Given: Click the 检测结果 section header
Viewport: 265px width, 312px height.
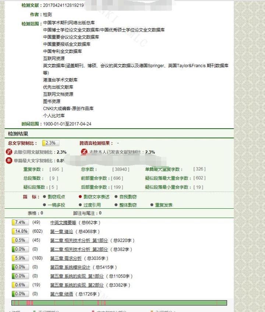Looking at the screenshot, I should (18, 134).
